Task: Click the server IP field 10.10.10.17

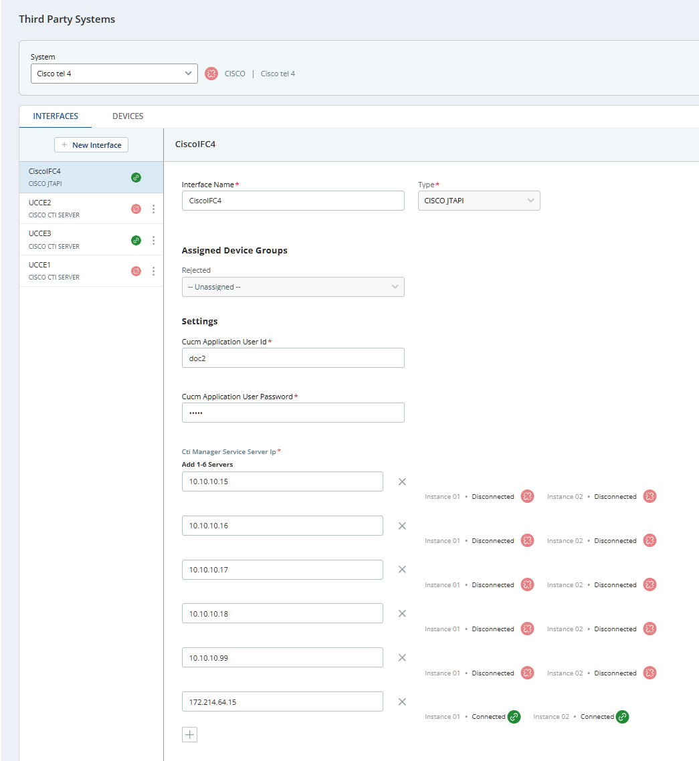Action: tap(282, 570)
